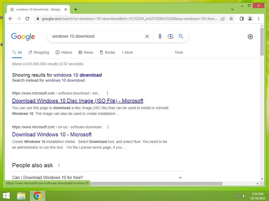Go to Google logo homepage
This screenshot has width=269, height=201.
point(23,37)
